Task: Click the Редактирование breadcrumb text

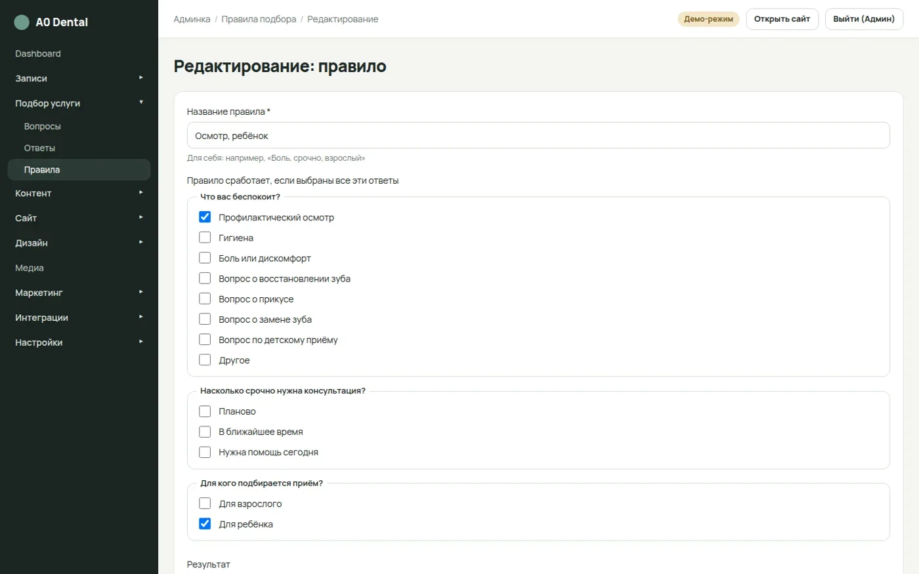Action: click(x=343, y=19)
